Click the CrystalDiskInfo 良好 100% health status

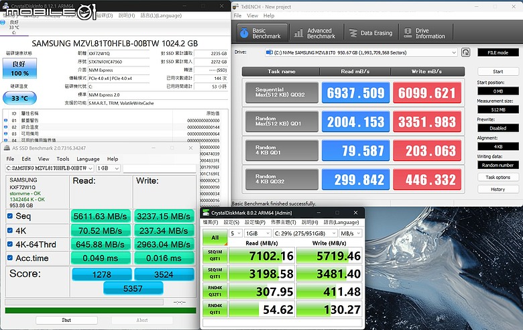click(19, 68)
